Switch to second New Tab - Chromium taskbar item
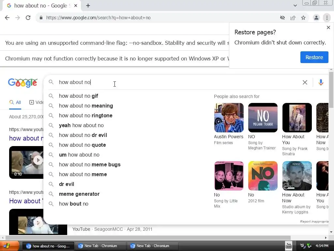This screenshot has height=251, width=334. [153, 246]
